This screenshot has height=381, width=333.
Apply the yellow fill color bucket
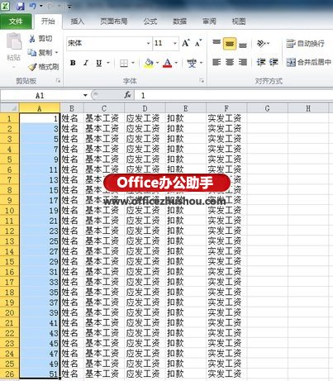tap(149, 63)
